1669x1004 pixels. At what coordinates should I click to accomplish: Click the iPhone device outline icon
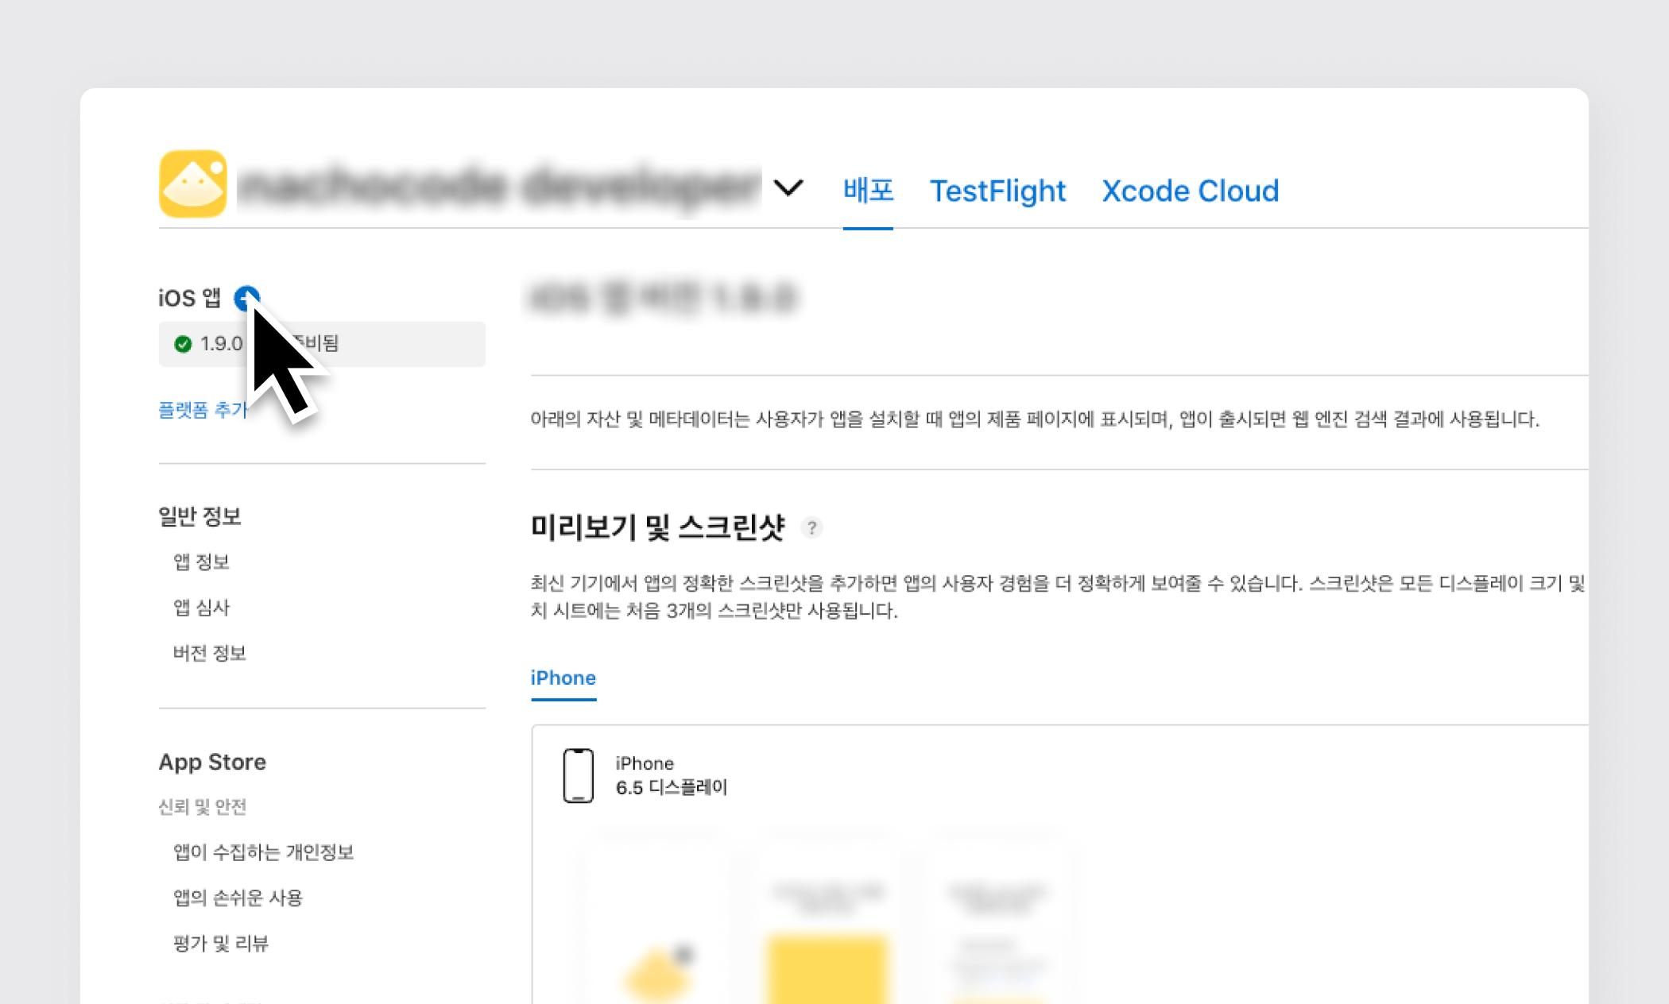[578, 775]
